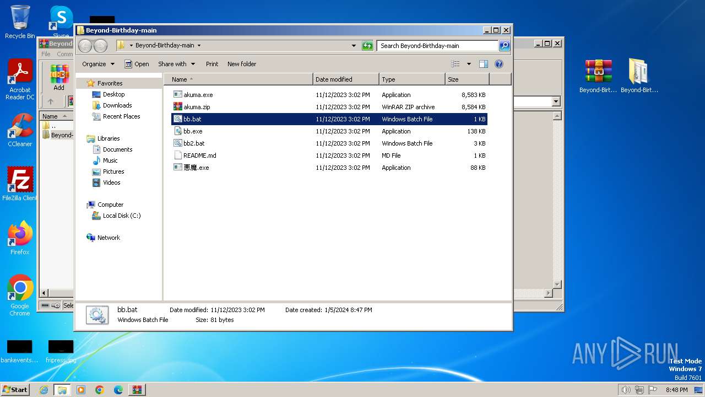705x397 pixels.
Task: Select the akuma.exe file icon
Action: point(177,95)
